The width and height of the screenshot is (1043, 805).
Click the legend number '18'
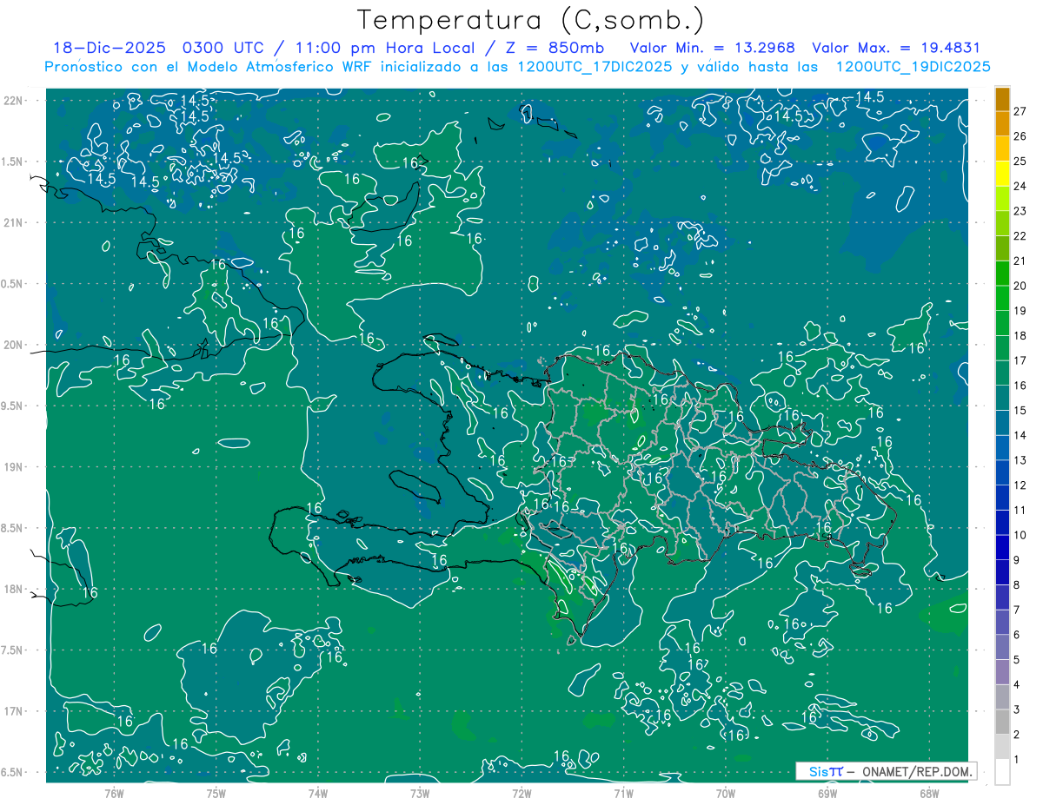[1020, 335]
